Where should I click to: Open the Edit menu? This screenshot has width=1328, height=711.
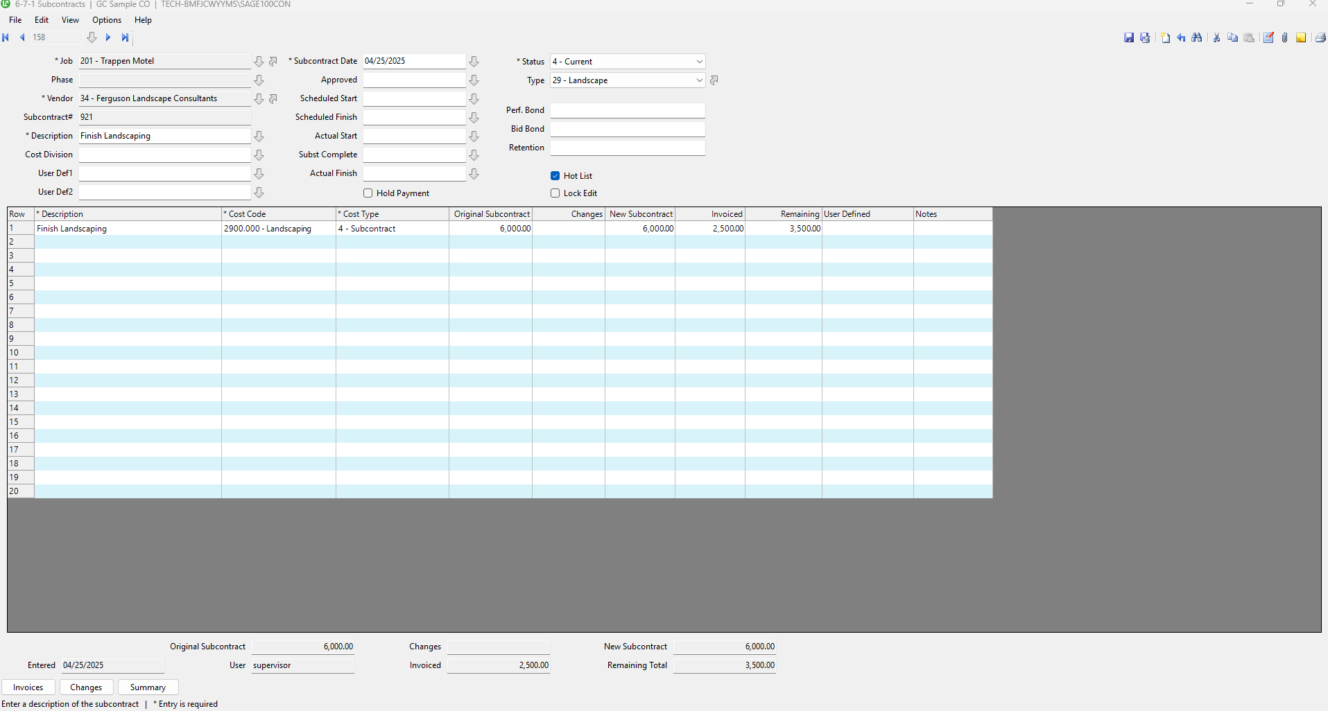[42, 20]
